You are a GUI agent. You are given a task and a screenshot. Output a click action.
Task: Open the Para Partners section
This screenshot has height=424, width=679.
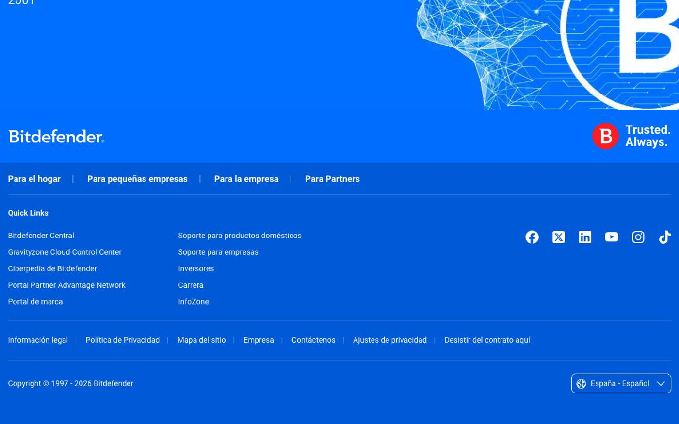[x=332, y=179]
